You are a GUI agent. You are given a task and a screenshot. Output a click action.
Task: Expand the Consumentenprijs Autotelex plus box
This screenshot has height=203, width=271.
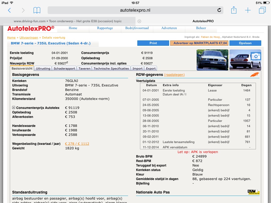pyautogui.click(x=14, y=108)
